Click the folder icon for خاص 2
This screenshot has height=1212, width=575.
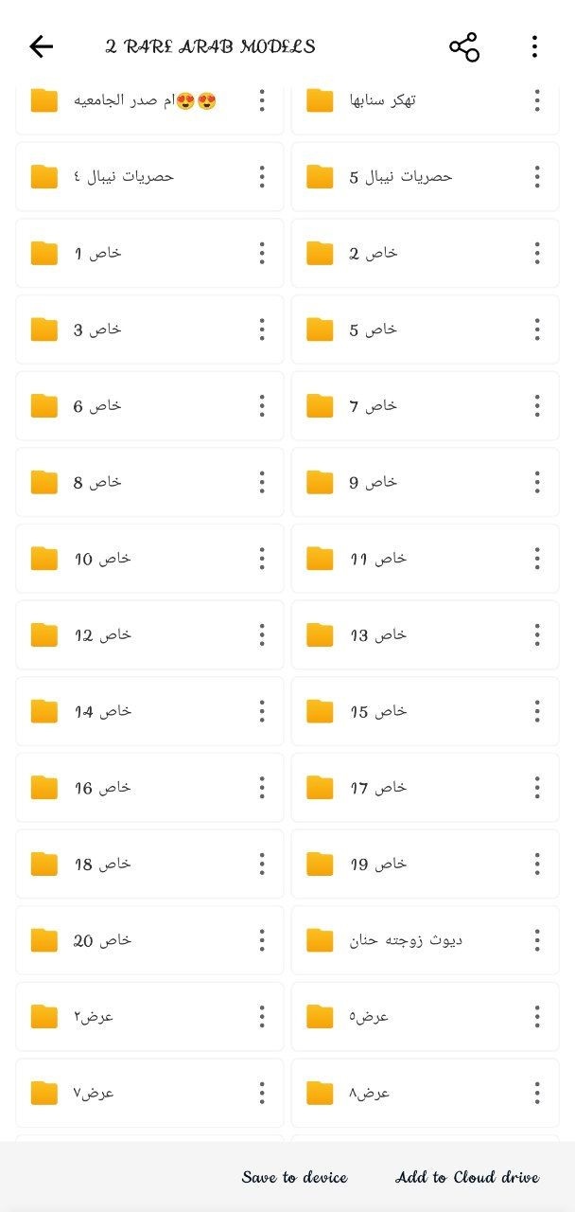coord(321,253)
